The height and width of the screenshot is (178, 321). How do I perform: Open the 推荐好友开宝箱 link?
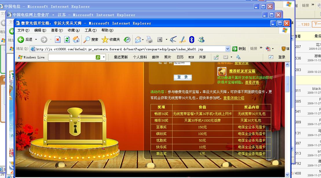[242, 71]
